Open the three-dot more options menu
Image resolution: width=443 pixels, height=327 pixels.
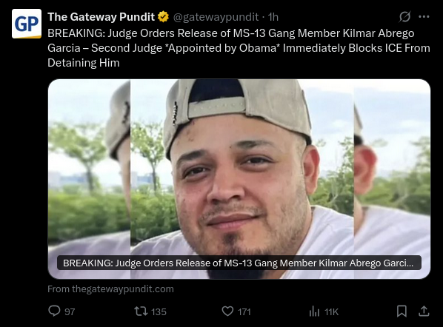click(x=424, y=17)
